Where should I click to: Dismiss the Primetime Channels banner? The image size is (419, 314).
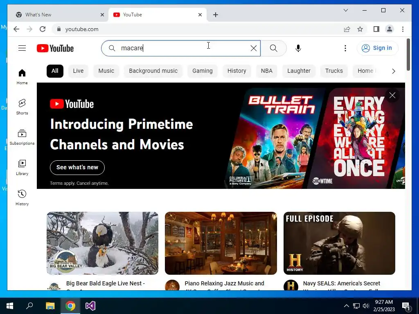[x=392, y=95]
